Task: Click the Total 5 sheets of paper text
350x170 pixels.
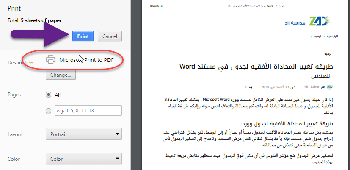Action: (x=35, y=20)
